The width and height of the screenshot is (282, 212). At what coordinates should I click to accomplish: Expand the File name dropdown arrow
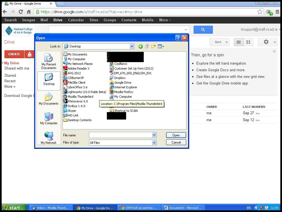[154, 135]
